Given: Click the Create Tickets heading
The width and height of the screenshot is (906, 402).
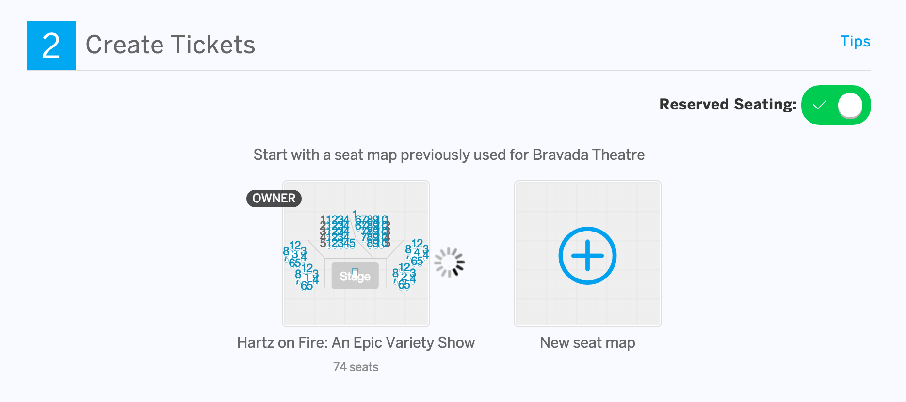Looking at the screenshot, I should 170,45.
